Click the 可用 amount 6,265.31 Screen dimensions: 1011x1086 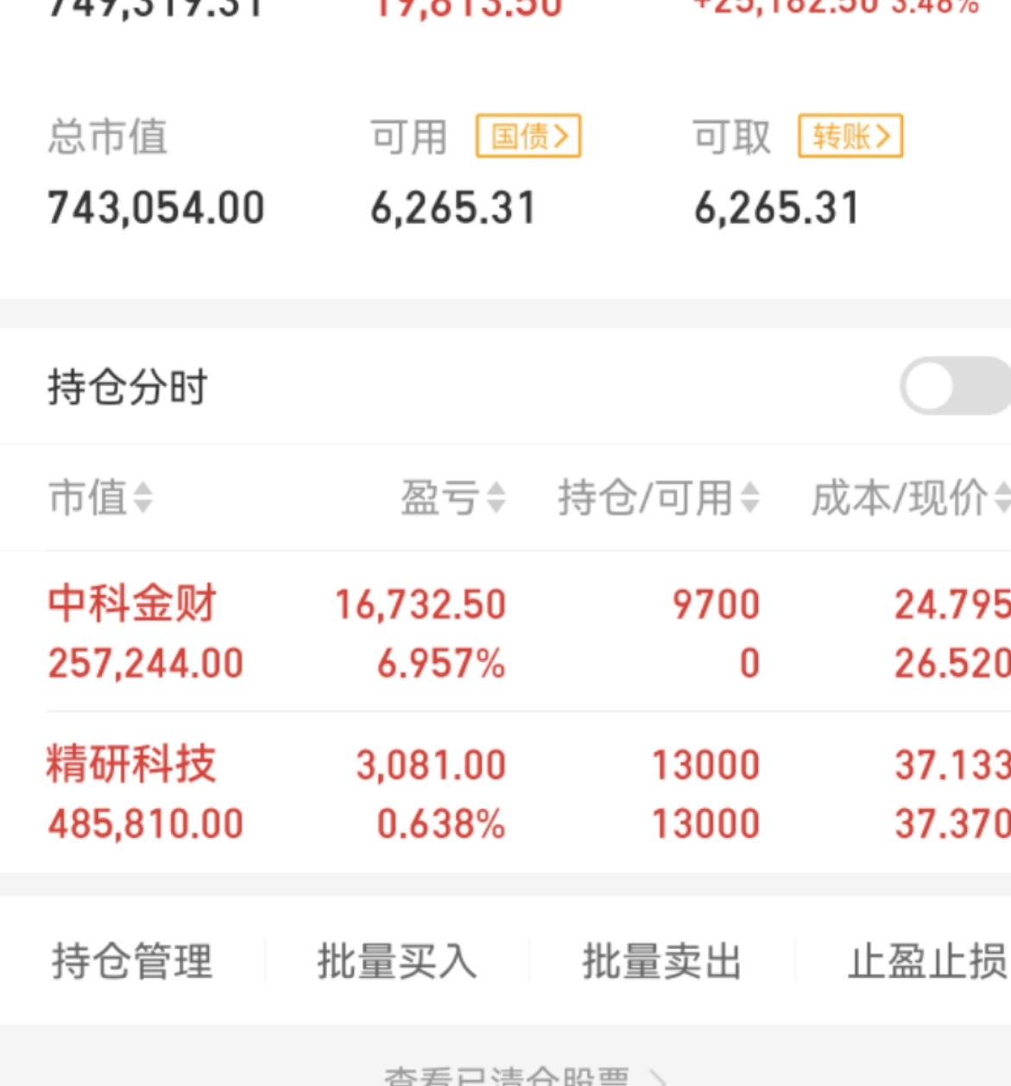pyautogui.click(x=453, y=208)
